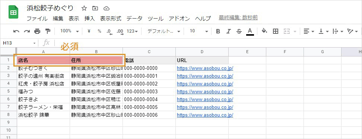Select row 5 header
The width and height of the screenshot is (362, 139).
8,91
